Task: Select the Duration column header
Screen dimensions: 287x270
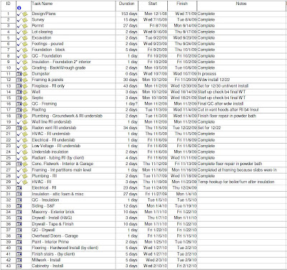Action: point(127,6)
